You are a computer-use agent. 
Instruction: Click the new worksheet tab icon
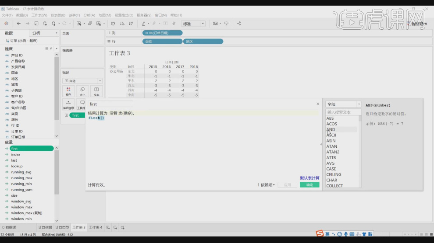(x=108, y=228)
